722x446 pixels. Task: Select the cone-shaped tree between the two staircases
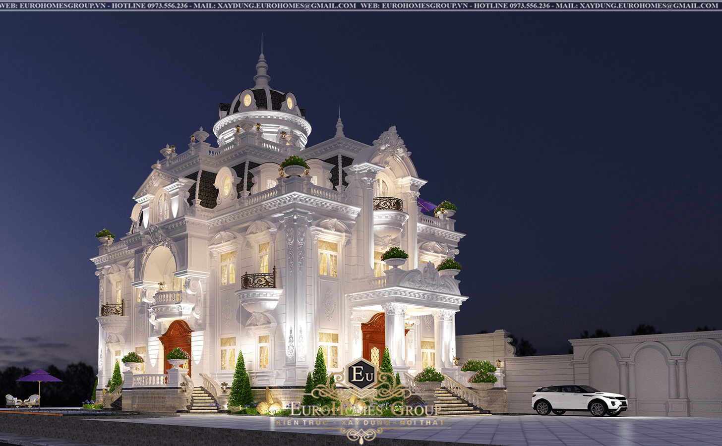241,382
